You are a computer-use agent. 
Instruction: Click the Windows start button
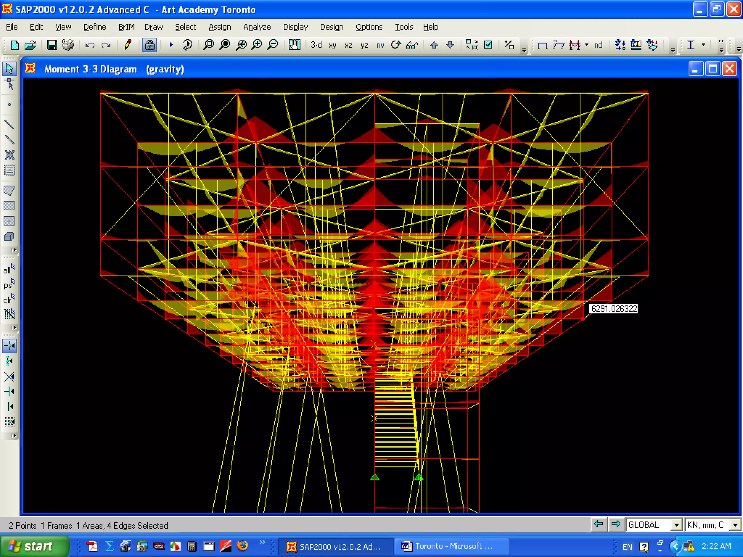34,546
